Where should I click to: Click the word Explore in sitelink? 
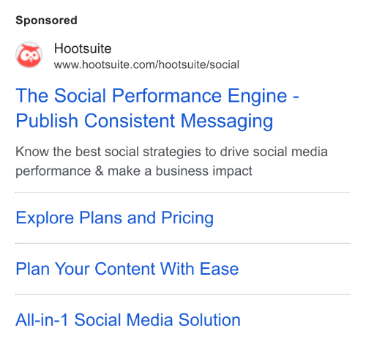pyautogui.click(x=45, y=218)
